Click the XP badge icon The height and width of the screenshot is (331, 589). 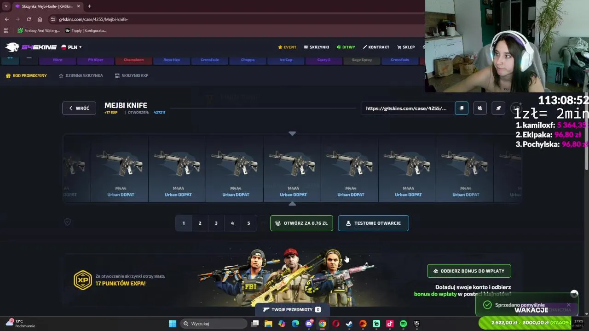83,280
